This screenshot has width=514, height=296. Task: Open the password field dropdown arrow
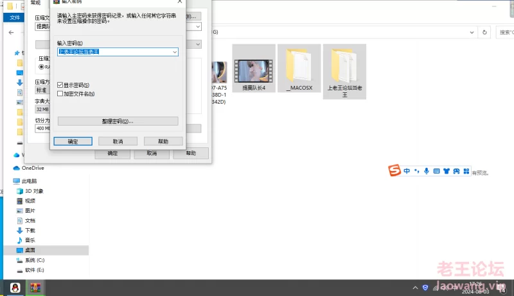click(175, 52)
